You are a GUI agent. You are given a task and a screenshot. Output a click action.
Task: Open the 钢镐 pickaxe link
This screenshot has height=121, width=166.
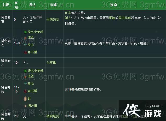coord(112,18)
